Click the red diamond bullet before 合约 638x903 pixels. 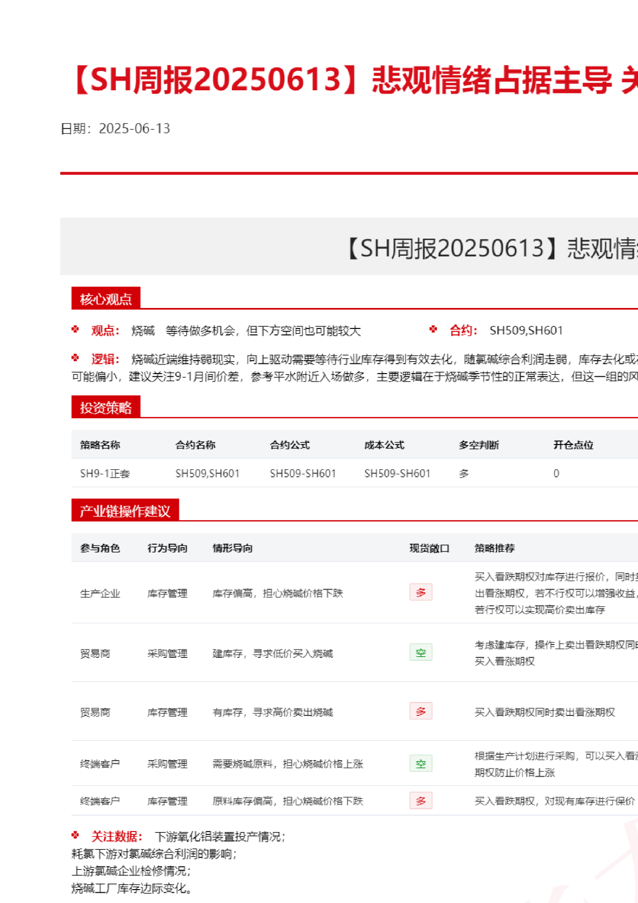[433, 329]
